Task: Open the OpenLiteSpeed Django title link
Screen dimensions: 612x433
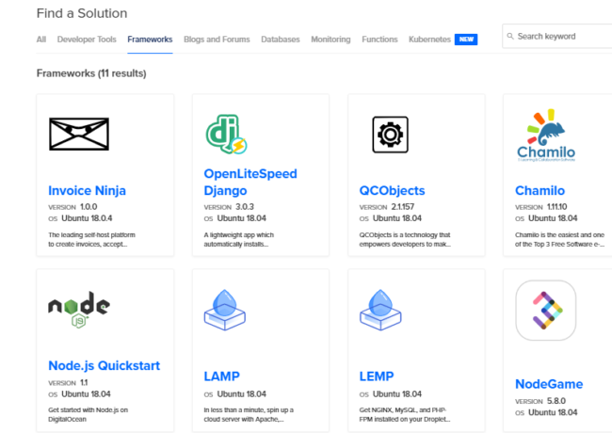Action: tap(250, 183)
